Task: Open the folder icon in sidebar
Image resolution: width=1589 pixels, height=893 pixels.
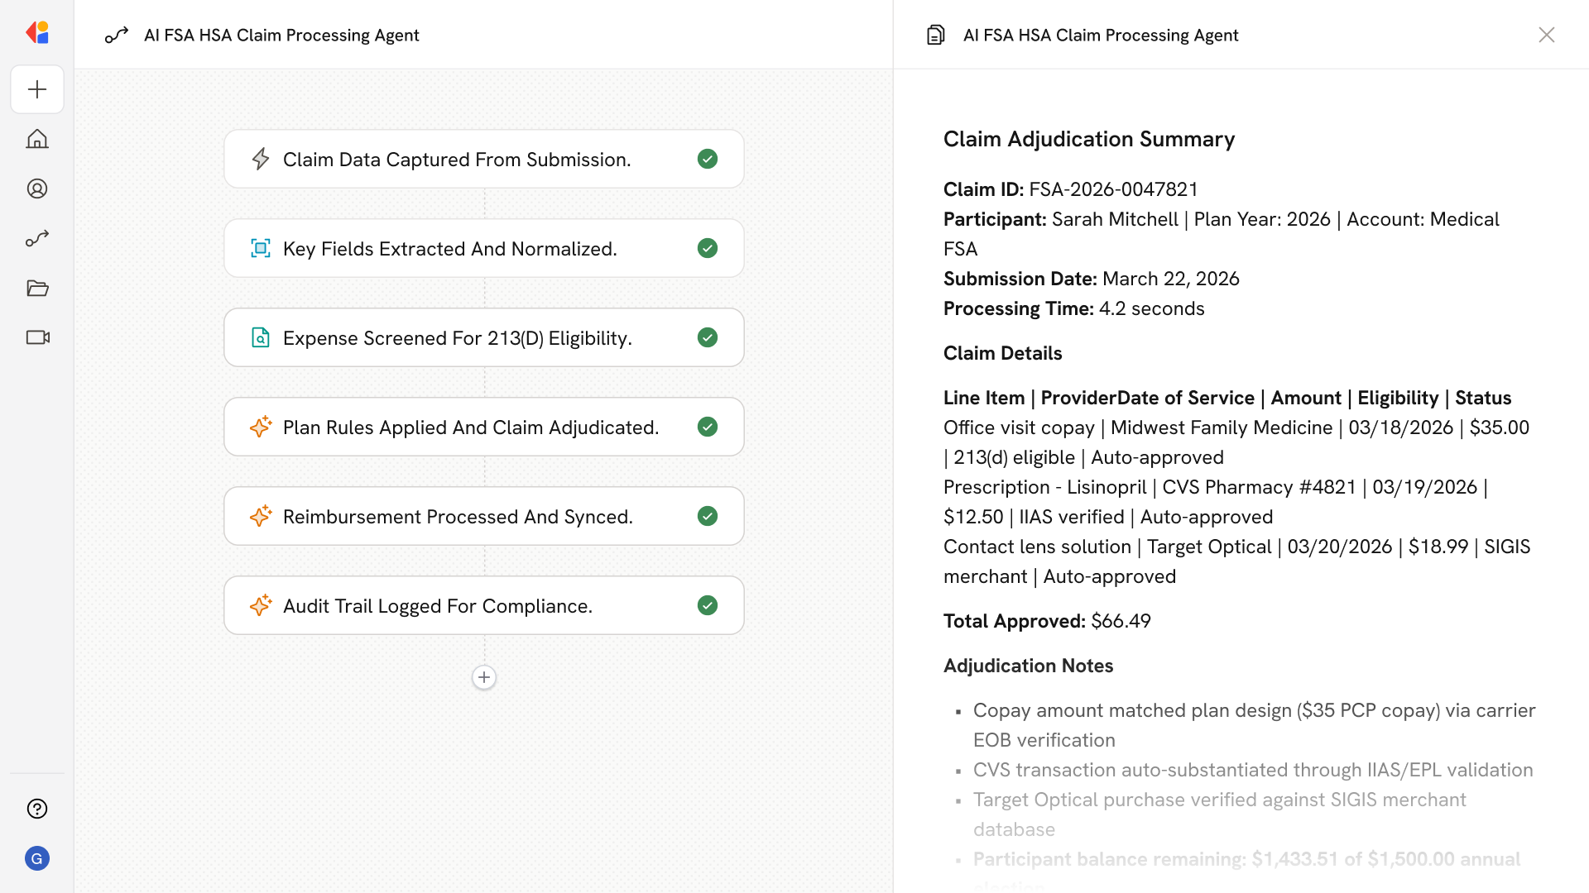Action: point(37,288)
